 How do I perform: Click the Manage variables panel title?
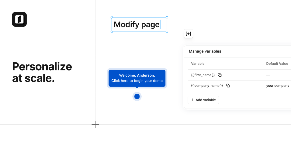[x=205, y=51]
